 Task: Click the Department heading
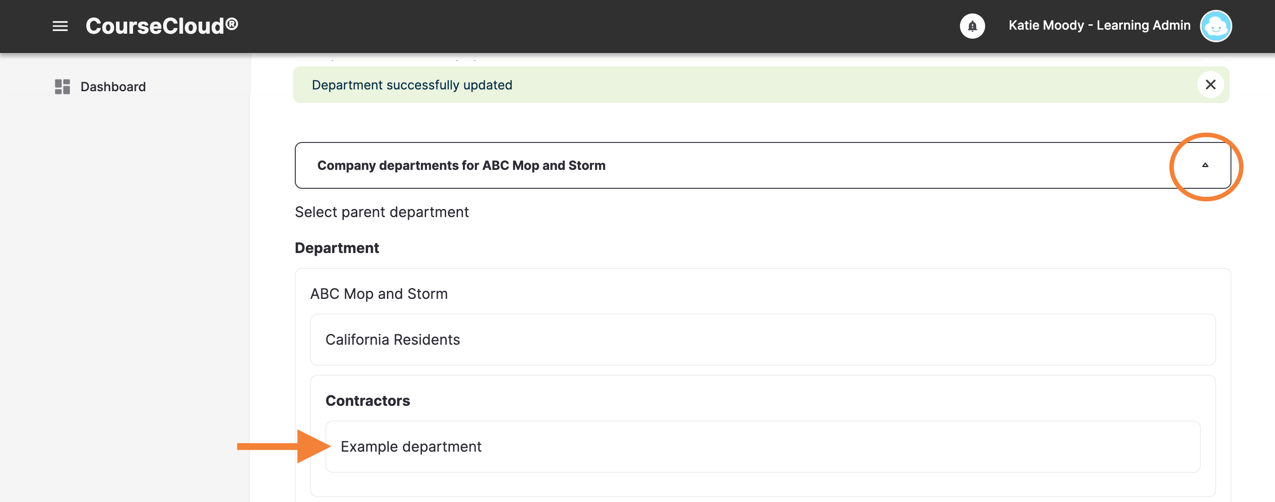click(337, 248)
